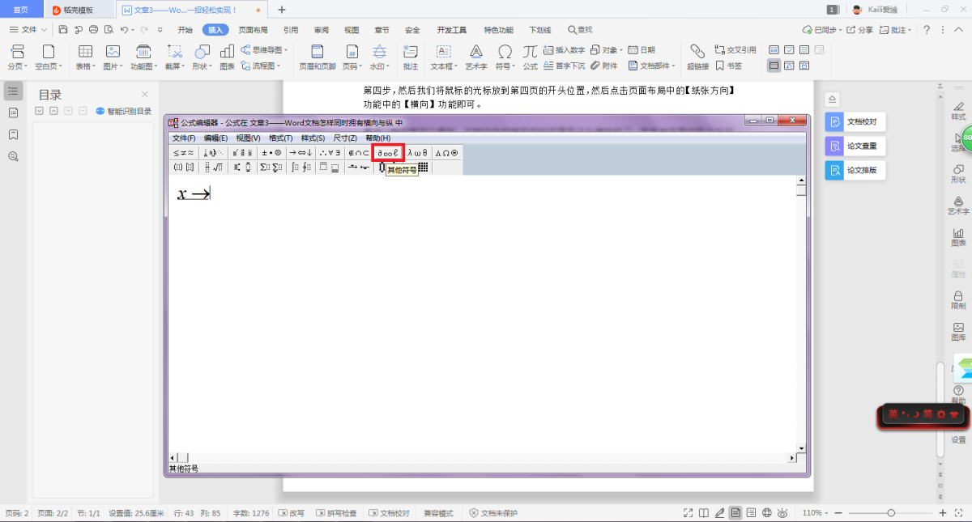Click the 论文查重 button
Screen dimensions: 972x522
point(855,146)
